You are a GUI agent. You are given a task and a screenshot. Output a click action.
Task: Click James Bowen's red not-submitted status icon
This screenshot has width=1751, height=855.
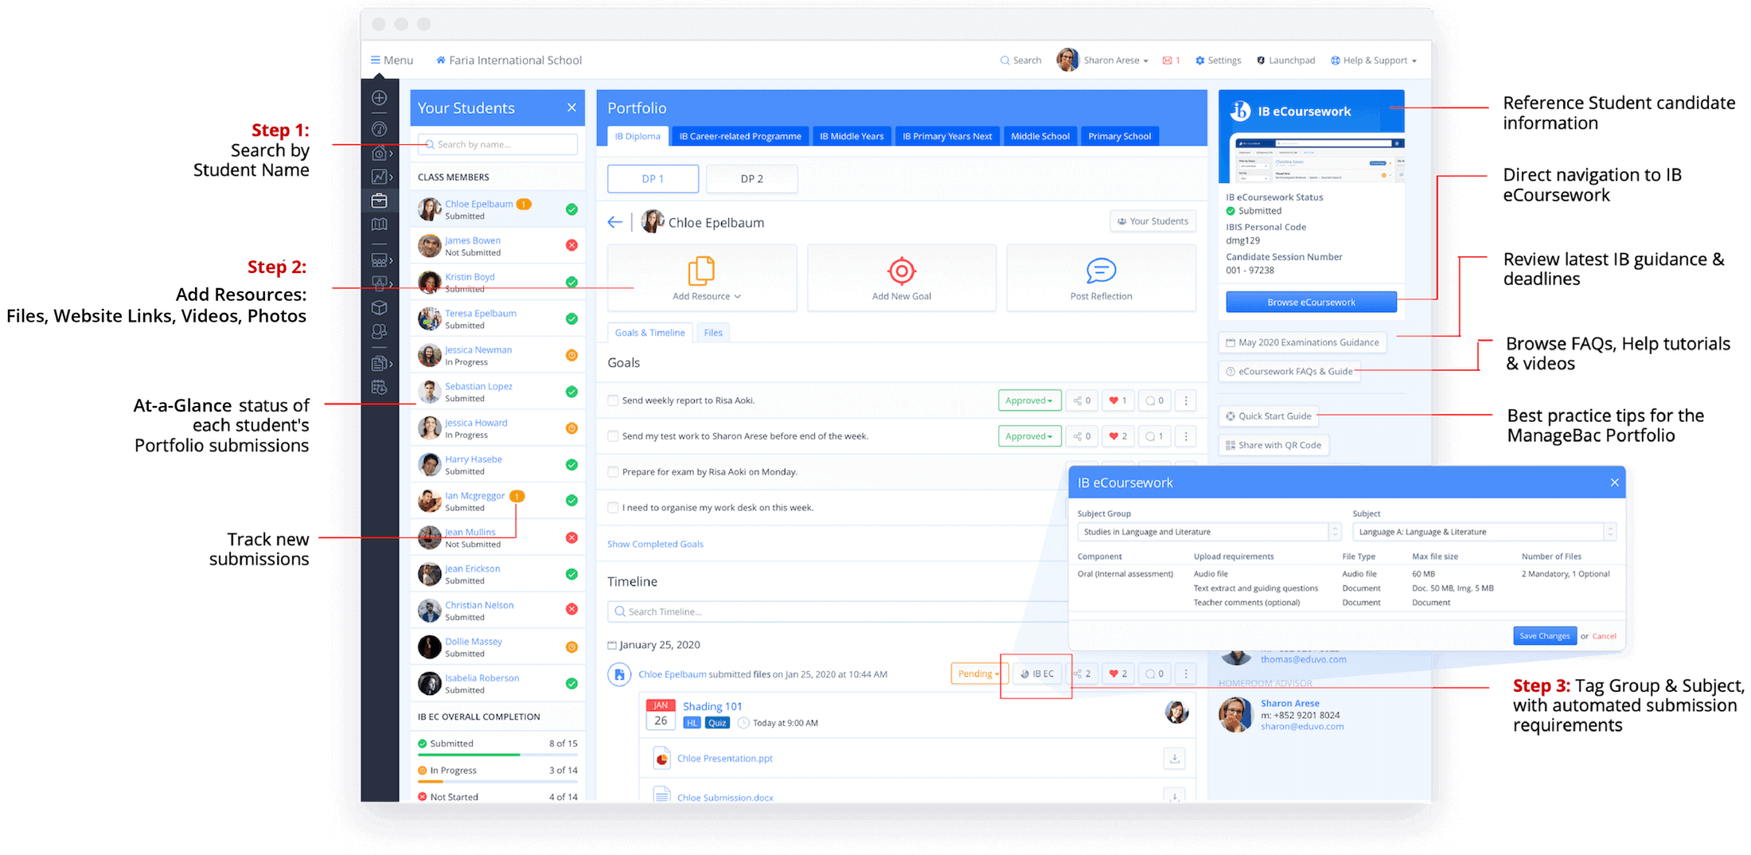click(x=571, y=245)
